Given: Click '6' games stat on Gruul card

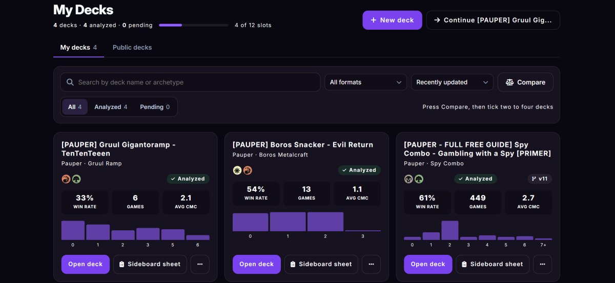Looking at the screenshot, I should coord(135,202).
